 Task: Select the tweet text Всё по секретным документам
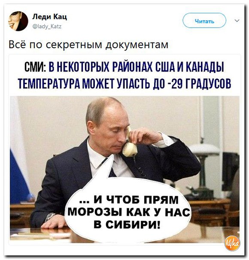point(88,45)
